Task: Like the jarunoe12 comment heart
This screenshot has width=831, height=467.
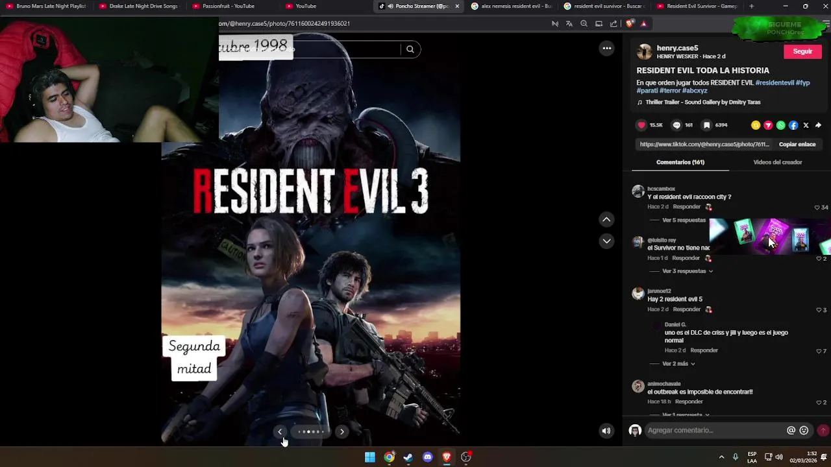Action: tap(819, 310)
